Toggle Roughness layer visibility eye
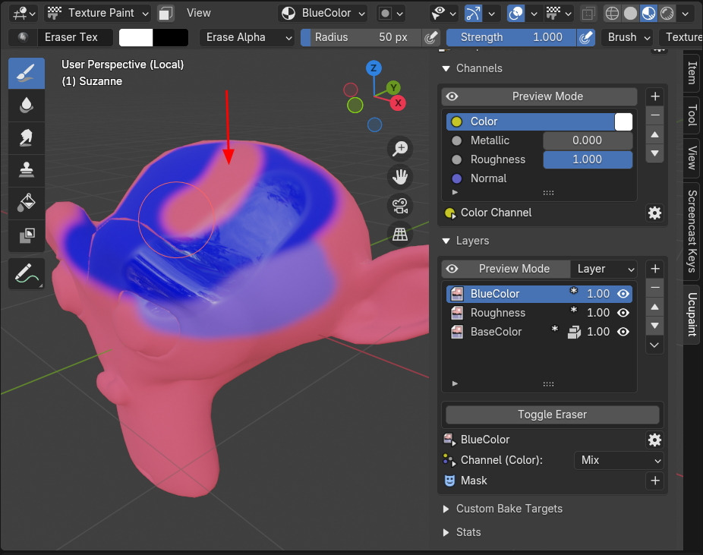The image size is (703, 555). click(x=623, y=313)
